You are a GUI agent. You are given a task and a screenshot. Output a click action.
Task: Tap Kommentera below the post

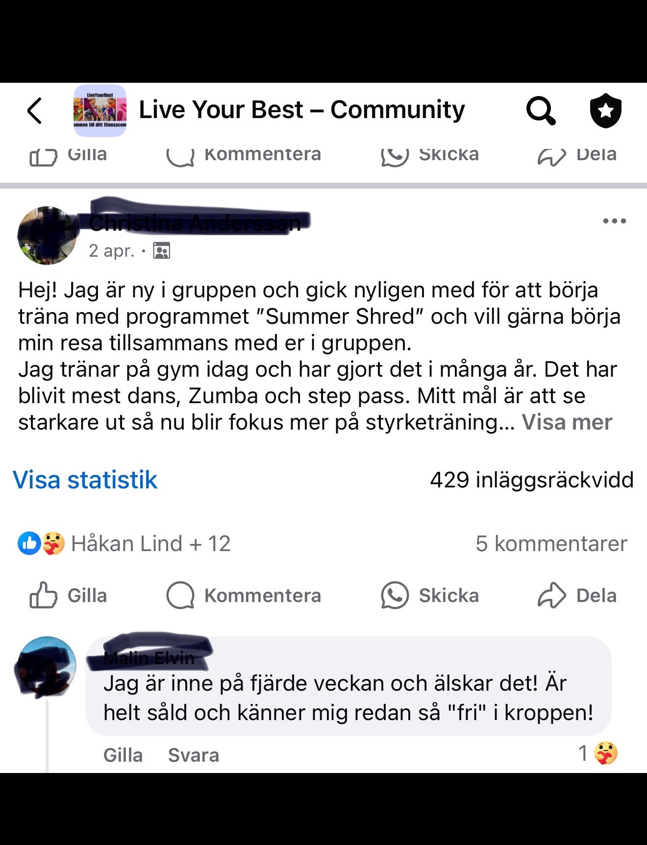click(x=244, y=595)
